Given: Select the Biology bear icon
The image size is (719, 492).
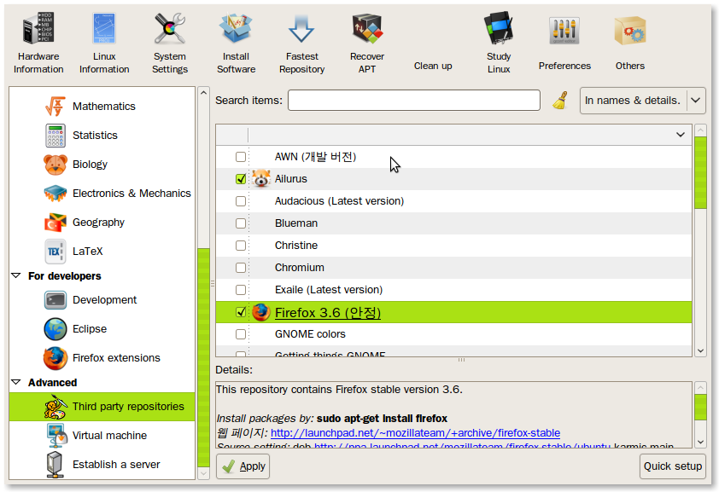Looking at the screenshot, I should pos(55,165).
